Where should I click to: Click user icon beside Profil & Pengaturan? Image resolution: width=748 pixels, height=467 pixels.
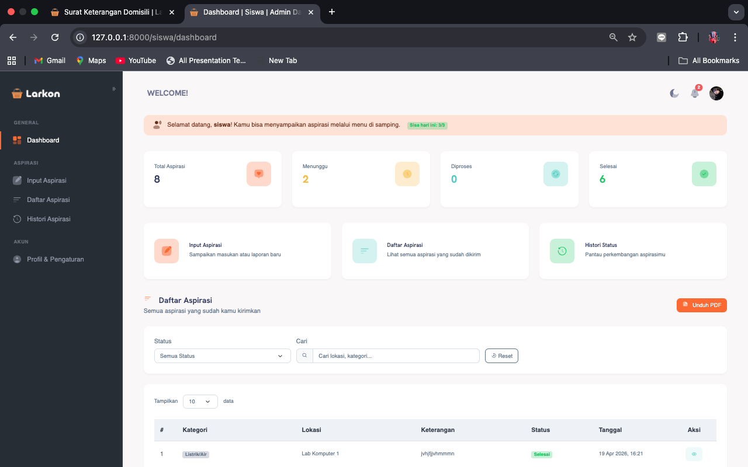[x=17, y=259]
